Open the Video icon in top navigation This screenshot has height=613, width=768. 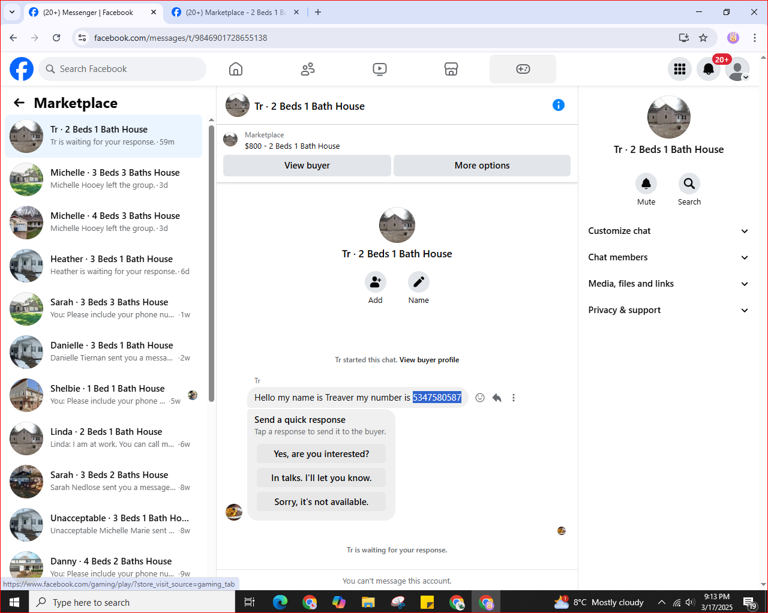[x=380, y=69]
